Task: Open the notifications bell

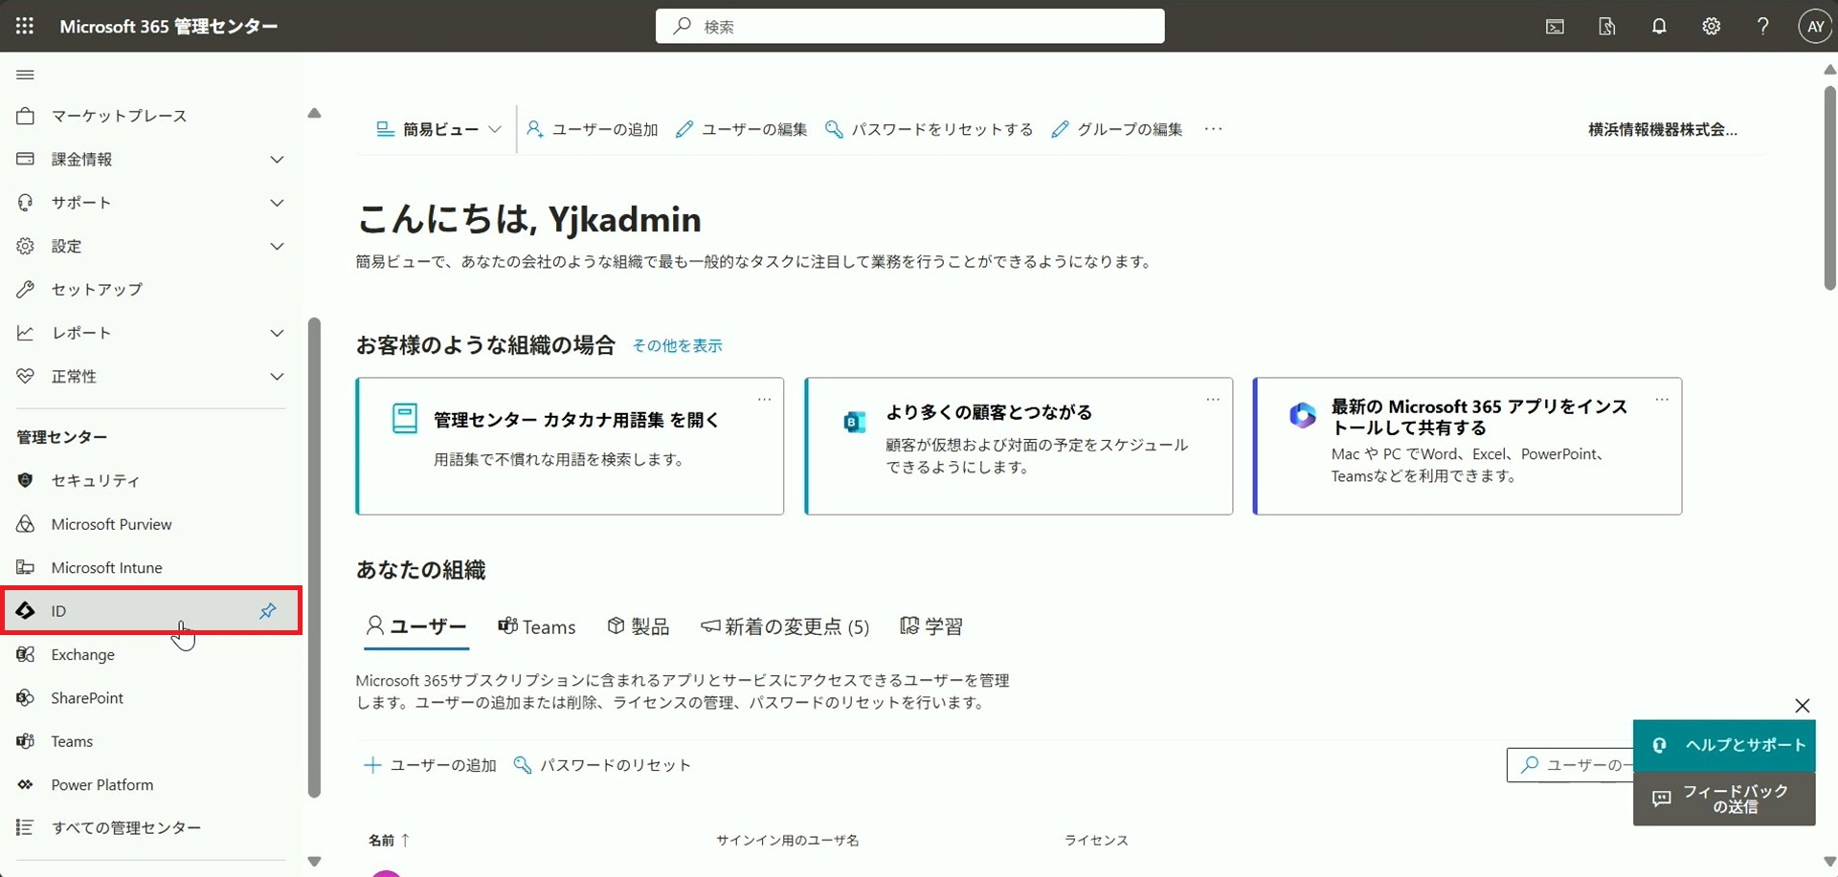Action: pos(1659,27)
